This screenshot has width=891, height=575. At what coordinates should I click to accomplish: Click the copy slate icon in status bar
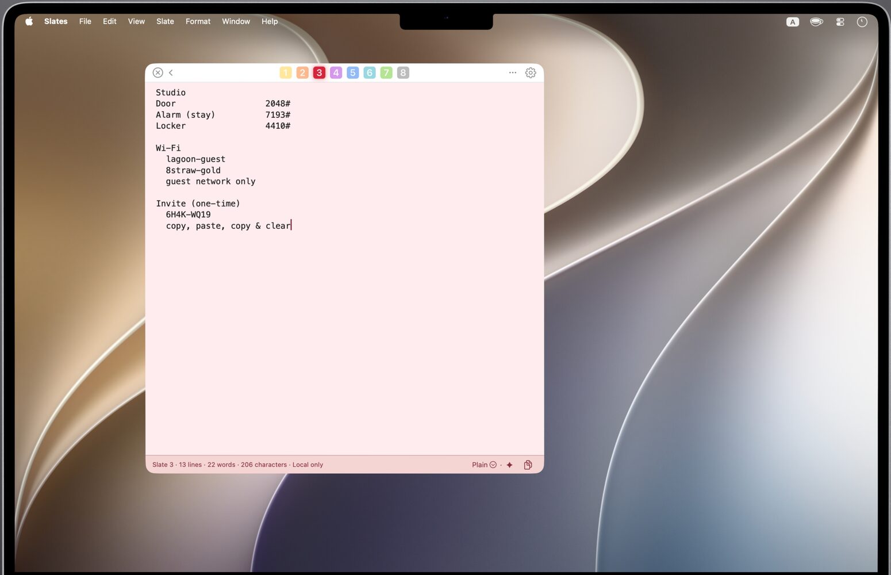(x=528, y=465)
